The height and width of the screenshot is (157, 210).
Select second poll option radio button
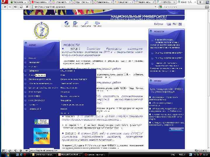pyautogui.click(x=150, y=103)
